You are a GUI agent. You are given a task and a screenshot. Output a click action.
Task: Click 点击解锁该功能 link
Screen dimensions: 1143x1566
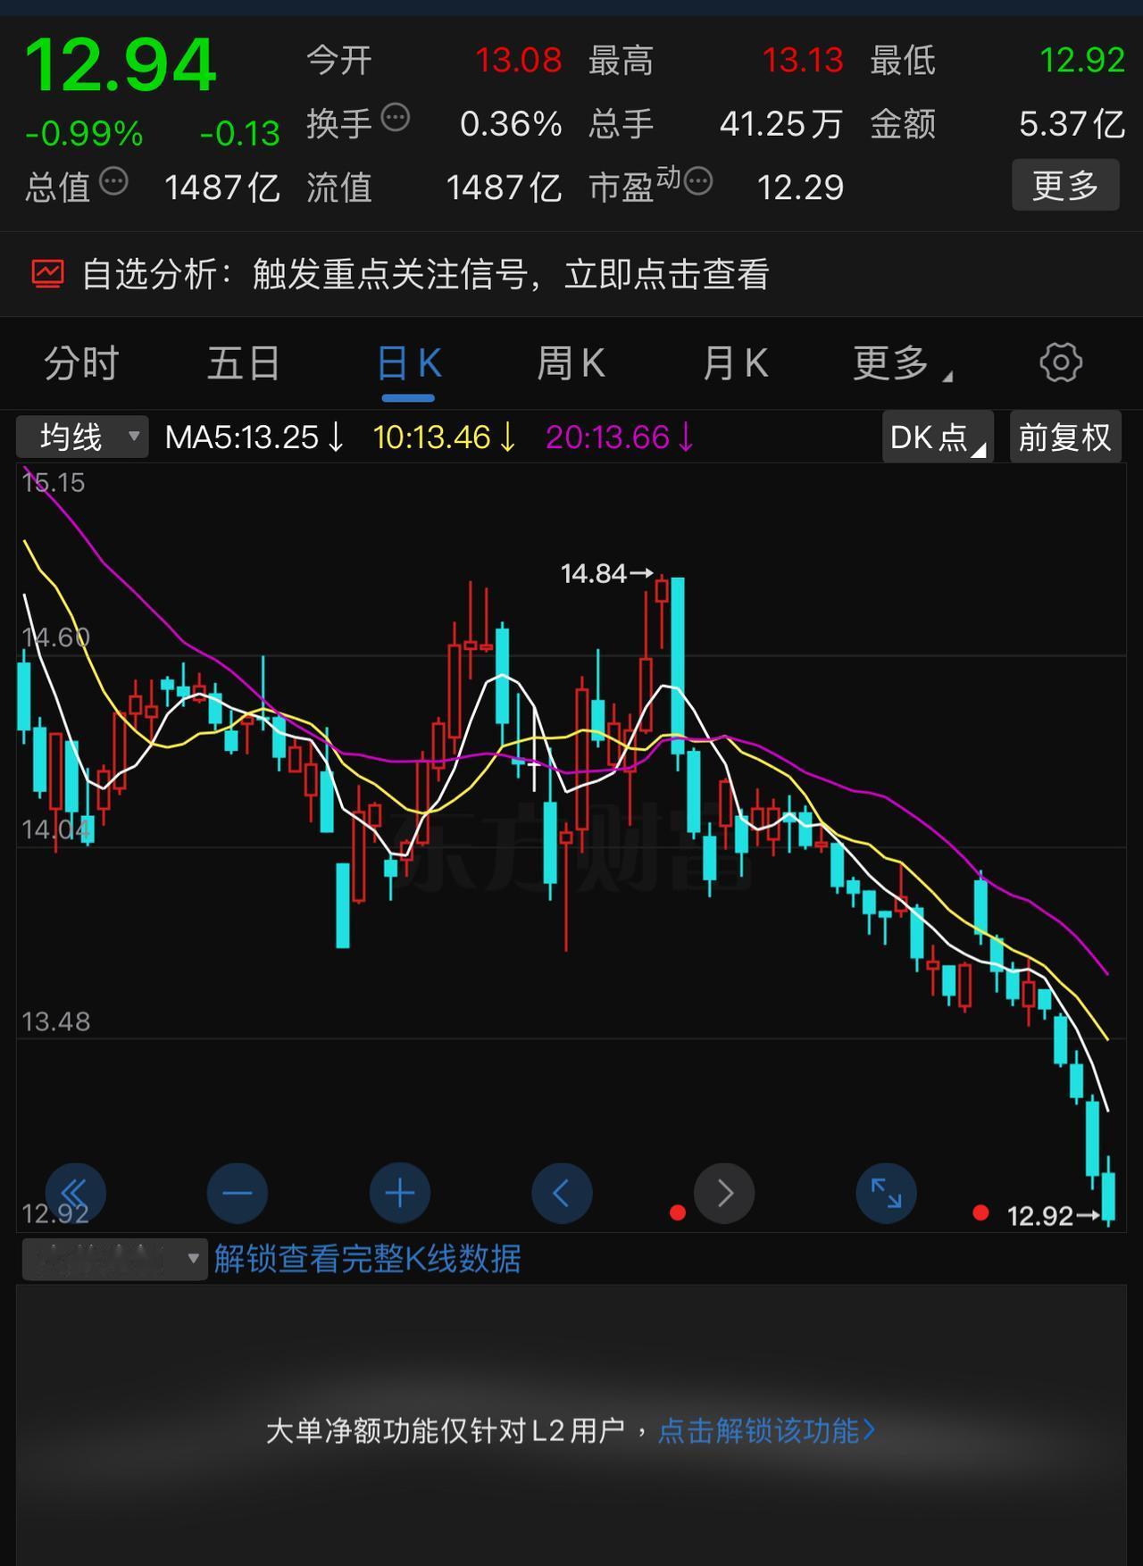[x=766, y=1430]
